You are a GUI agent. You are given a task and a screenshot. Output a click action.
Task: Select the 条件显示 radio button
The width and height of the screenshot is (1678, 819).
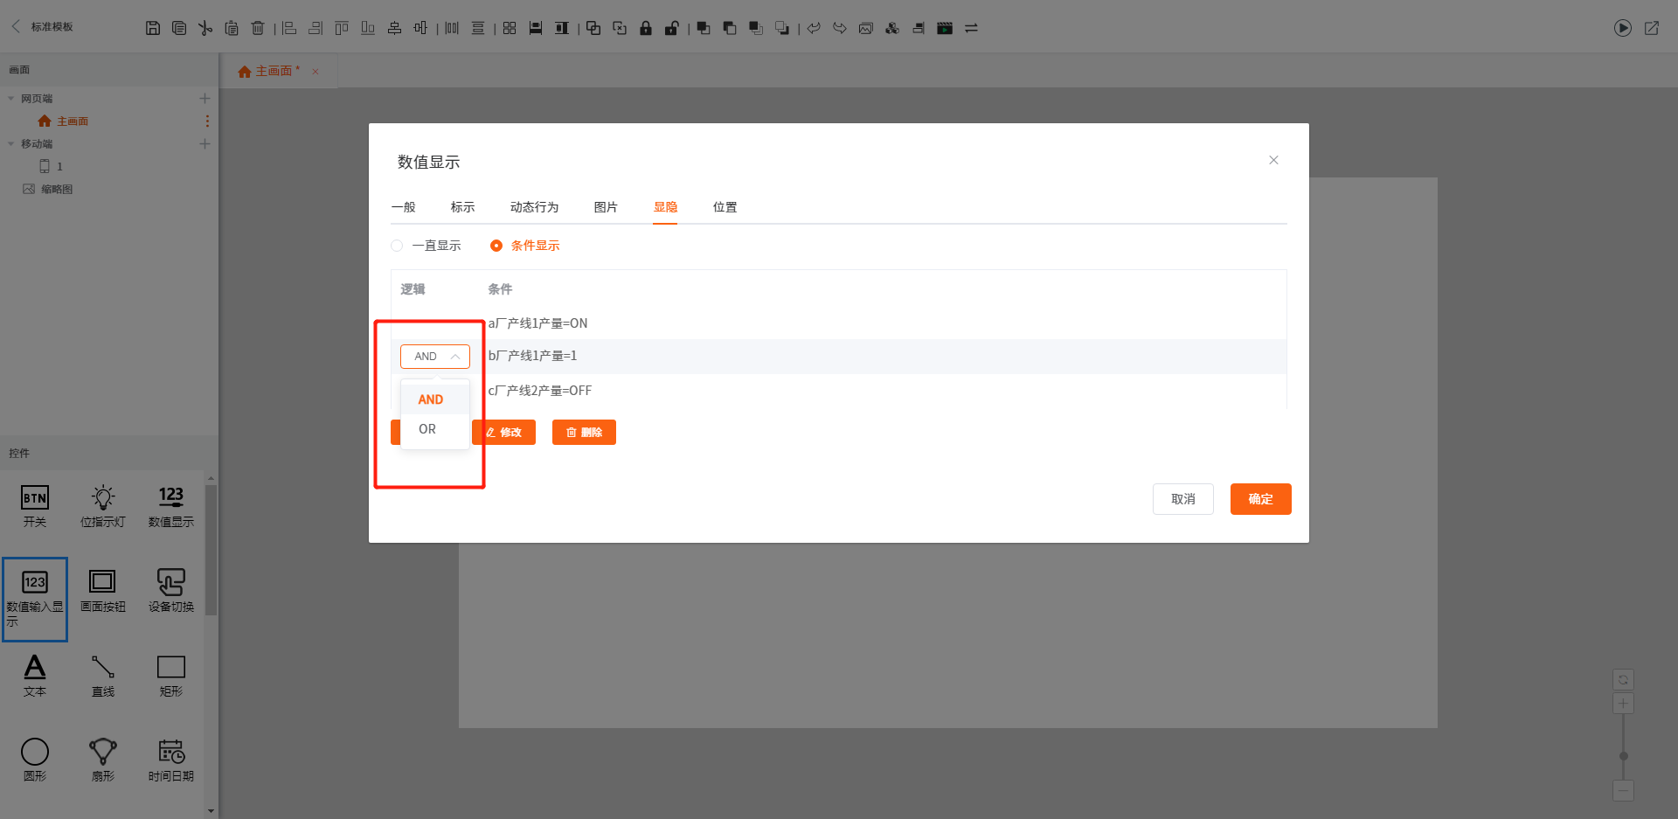coord(496,246)
